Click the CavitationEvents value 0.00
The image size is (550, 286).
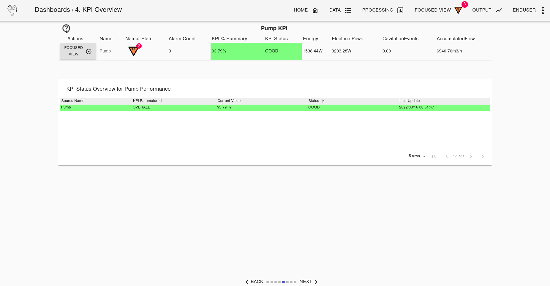[x=387, y=51]
